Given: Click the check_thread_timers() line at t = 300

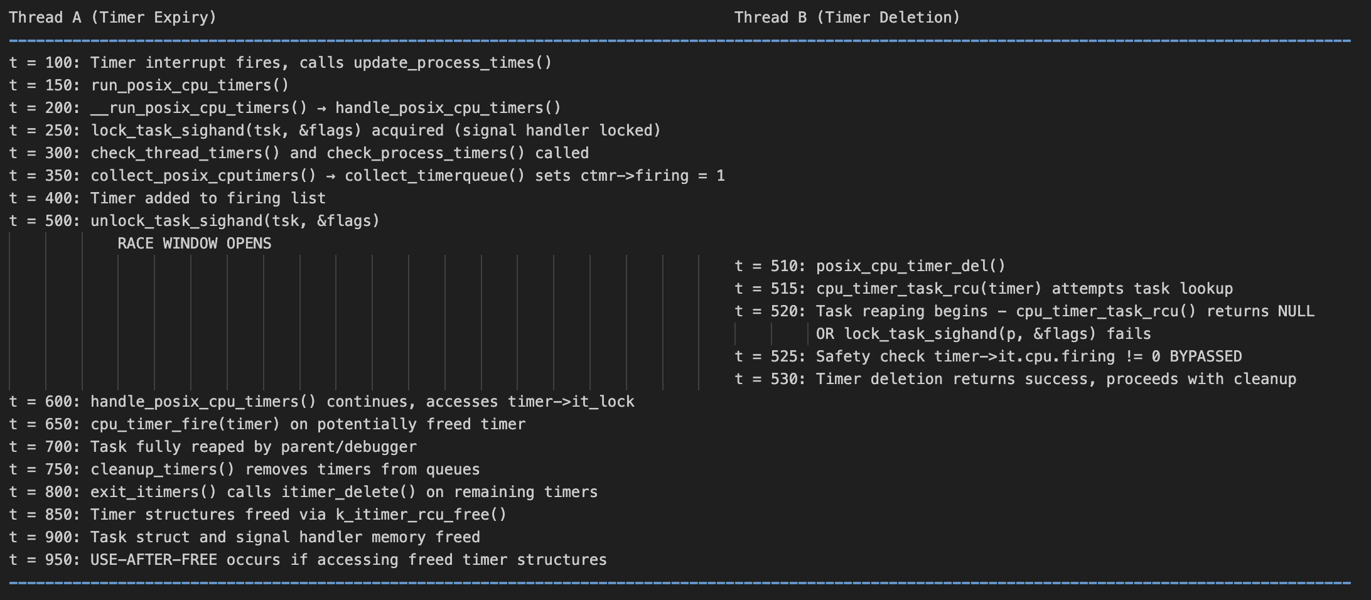Looking at the screenshot, I should (x=299, y=153).
